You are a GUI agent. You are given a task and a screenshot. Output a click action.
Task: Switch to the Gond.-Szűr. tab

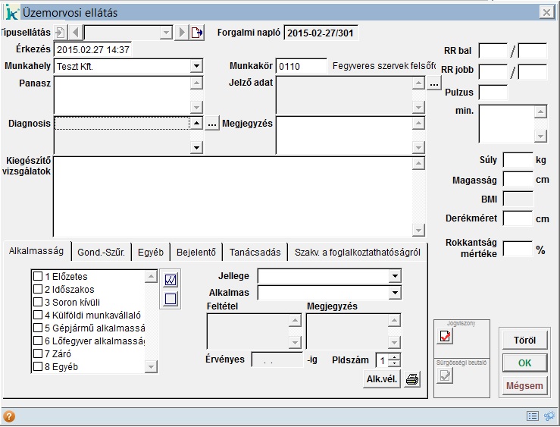102,253
